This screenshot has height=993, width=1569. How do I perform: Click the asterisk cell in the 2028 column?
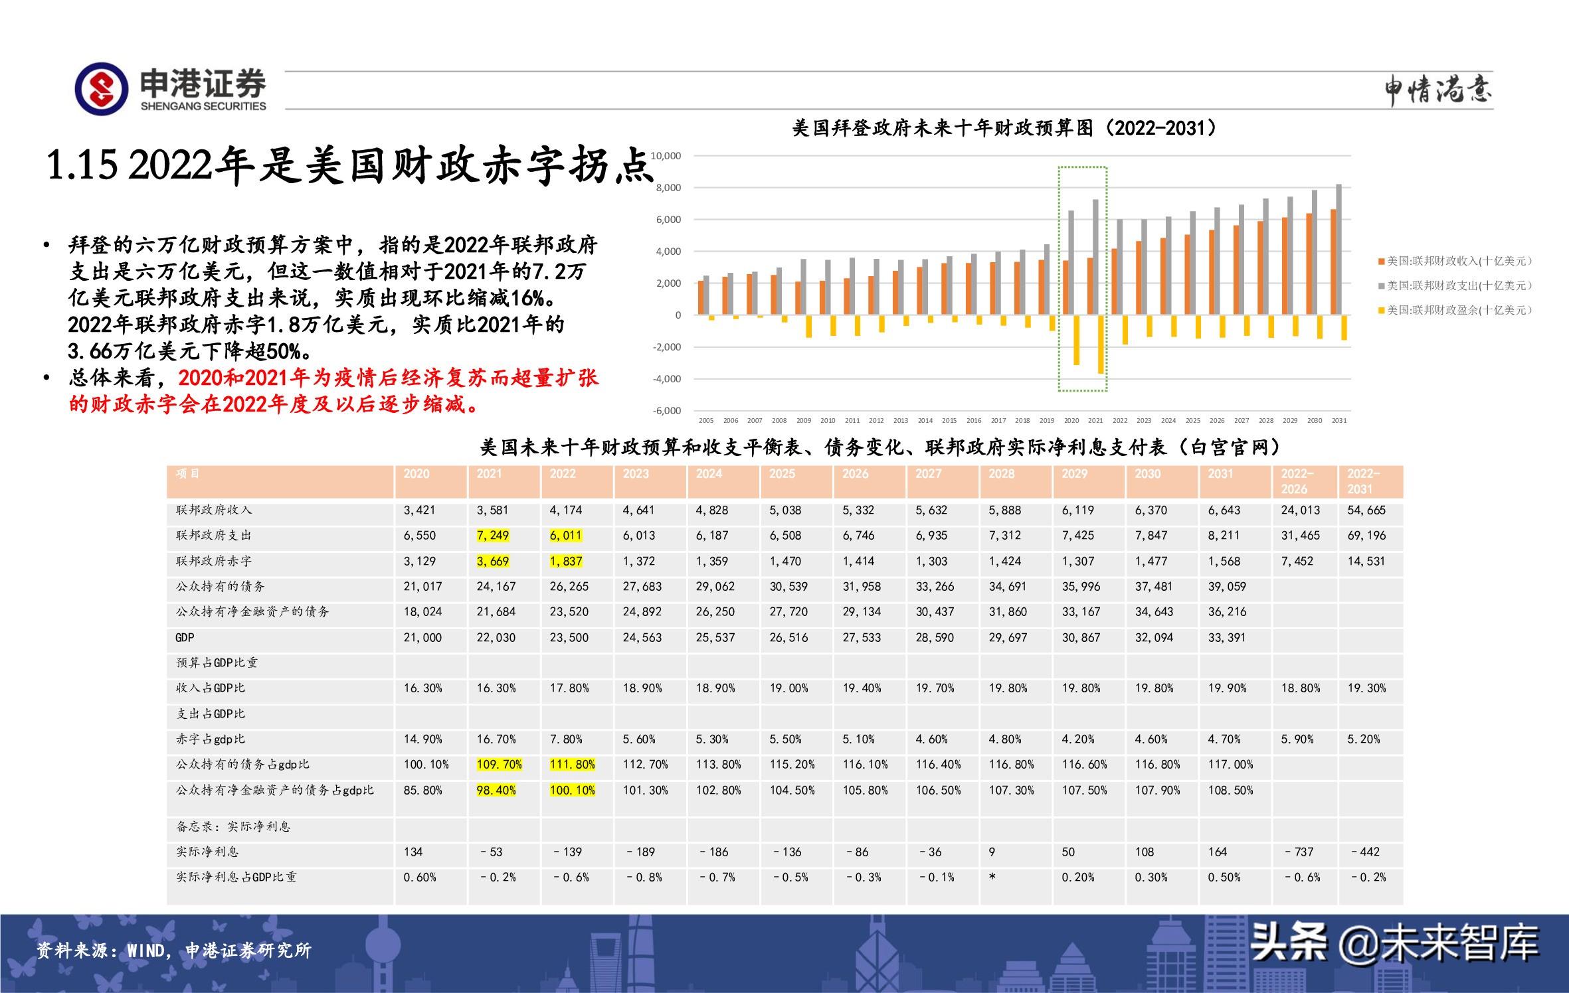[x=992, y=878]
